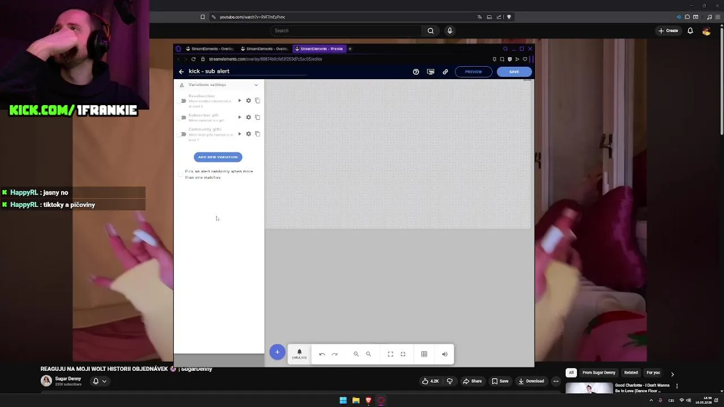
Task: Reload the streamelements.com page
Action: pos(193,59)
